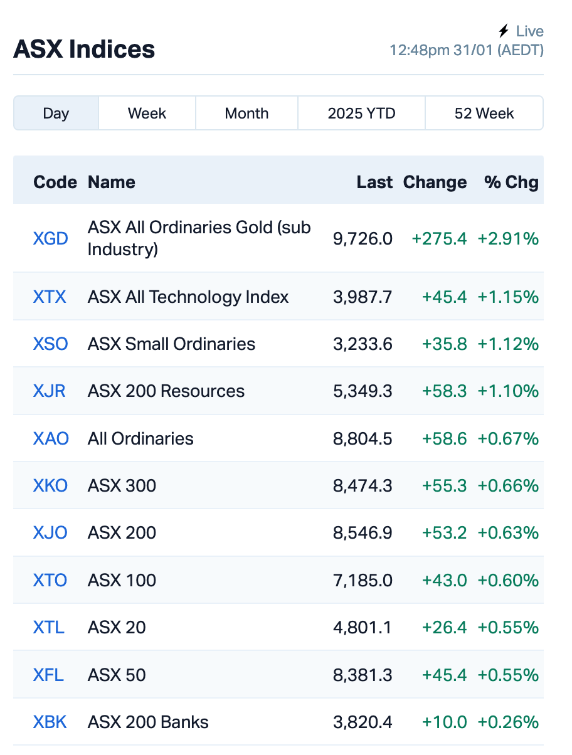Switch to the Week tab
This screenshot has height=755, width=572.
click(x=147, y=114)
